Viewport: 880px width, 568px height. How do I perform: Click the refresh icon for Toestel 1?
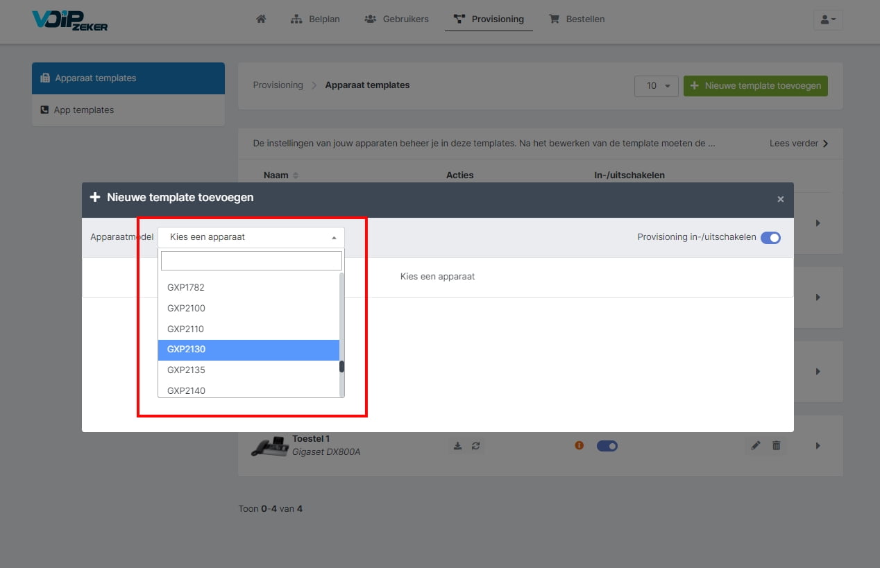click(x=475, y=446)
